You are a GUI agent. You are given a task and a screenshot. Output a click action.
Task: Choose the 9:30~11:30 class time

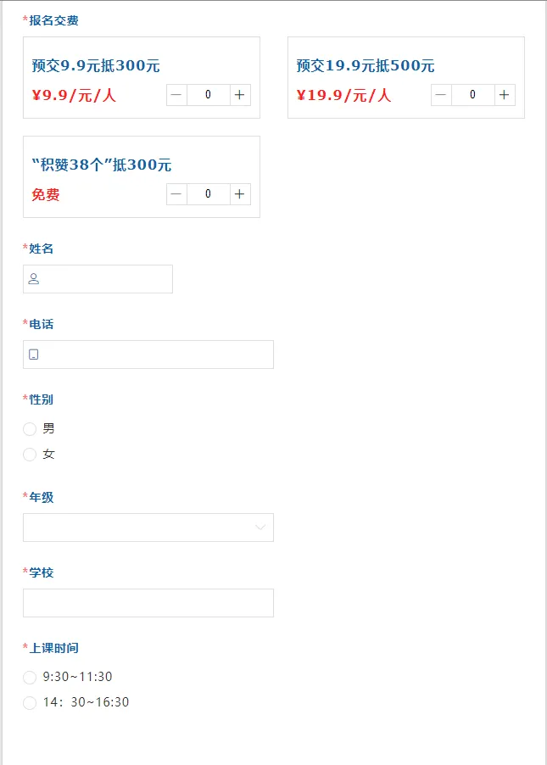tap(30, 678)
